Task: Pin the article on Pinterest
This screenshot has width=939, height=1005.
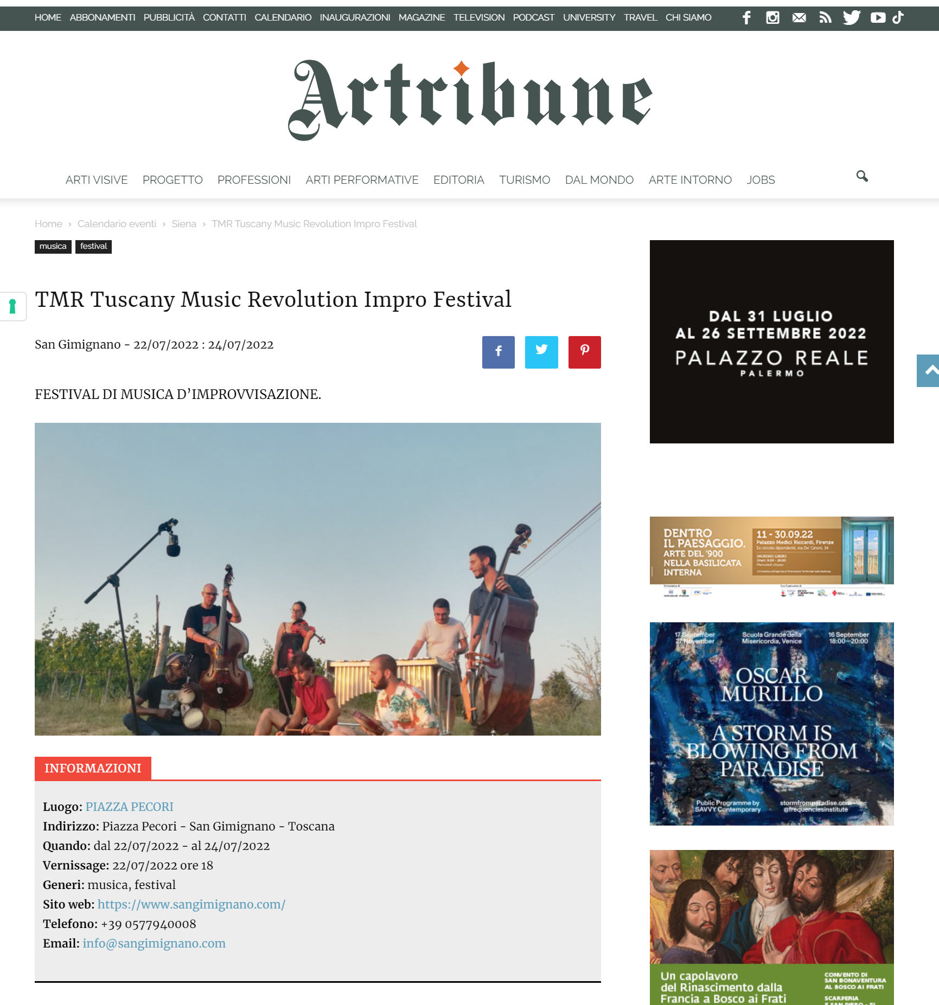Action: coord(585,352)
